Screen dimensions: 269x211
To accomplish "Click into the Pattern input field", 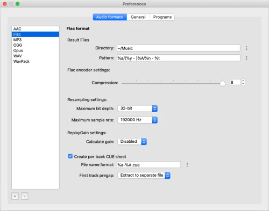I will pos(179,58).
